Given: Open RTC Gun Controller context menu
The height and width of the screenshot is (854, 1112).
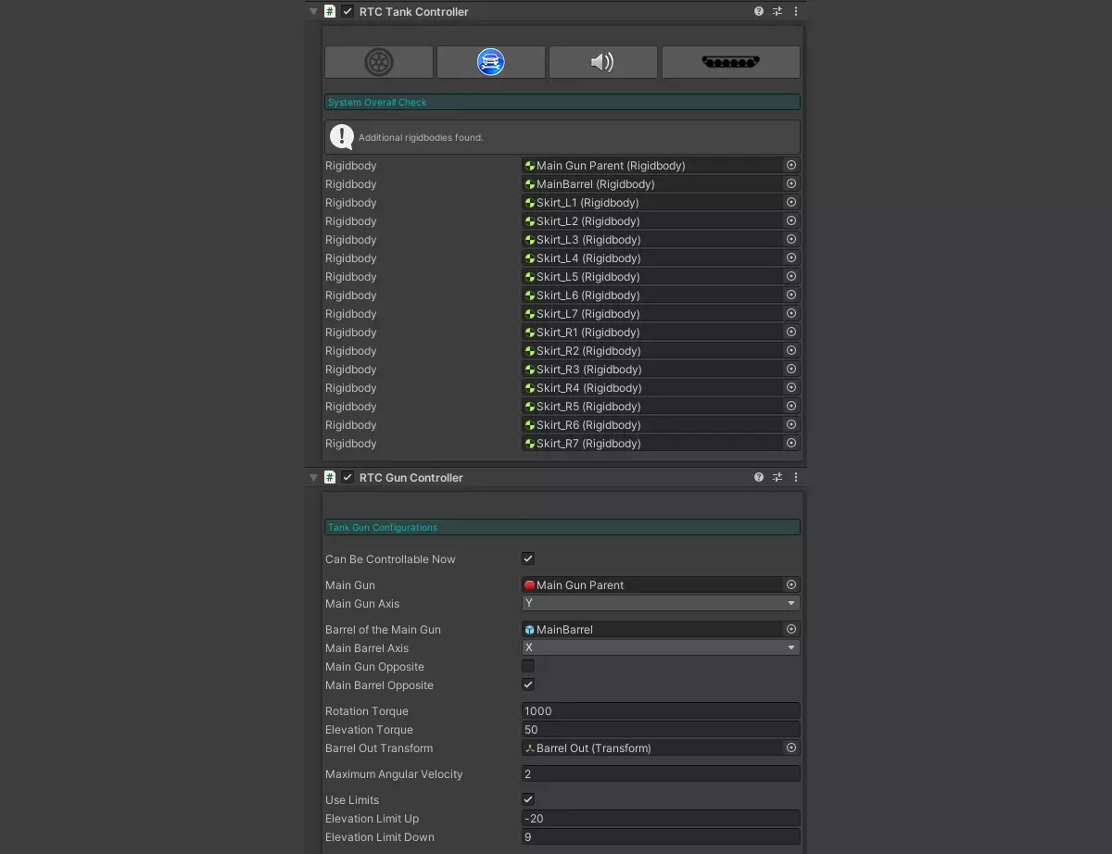Looking at the screenshot, I should click(x=795, y=477).
